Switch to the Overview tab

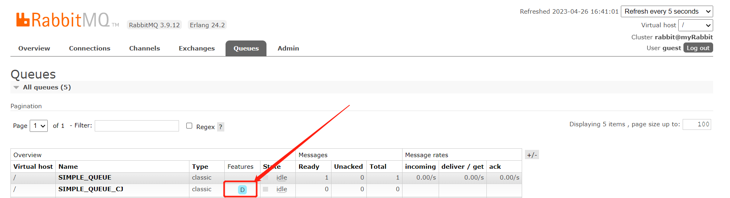click(34, 48)
